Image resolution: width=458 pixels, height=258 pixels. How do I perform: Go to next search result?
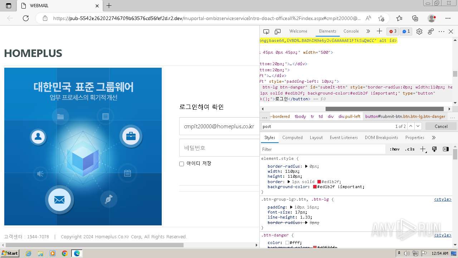click(418, 126)
